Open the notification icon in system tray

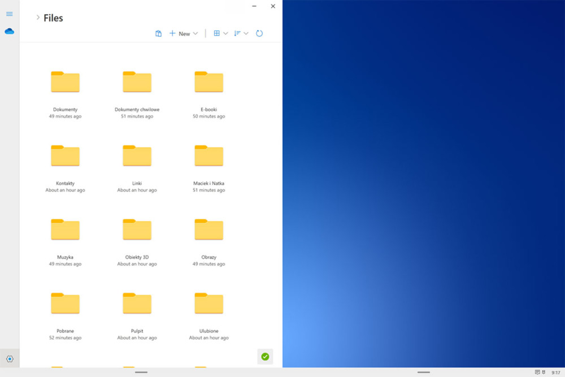pos(537,372)
